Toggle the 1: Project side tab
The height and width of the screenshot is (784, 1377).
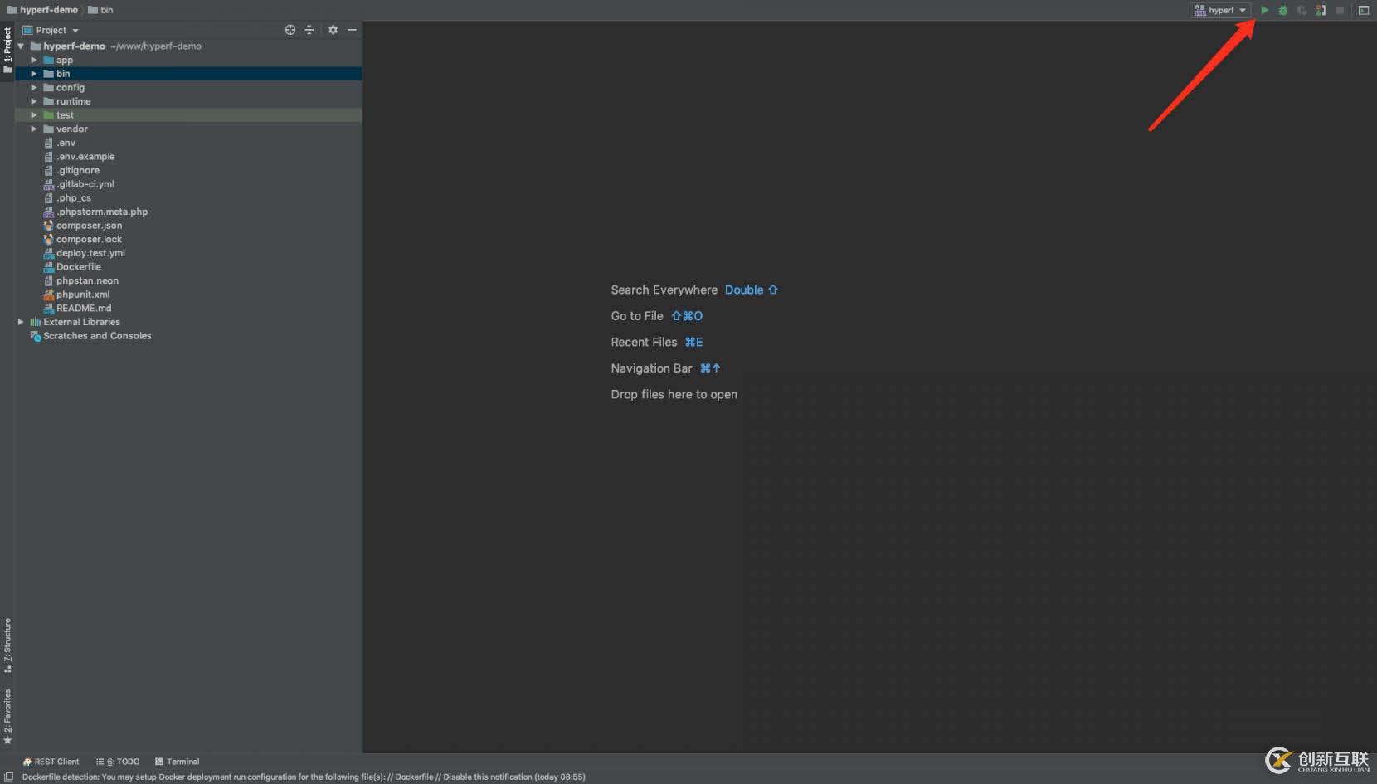(x=7, y=51)
